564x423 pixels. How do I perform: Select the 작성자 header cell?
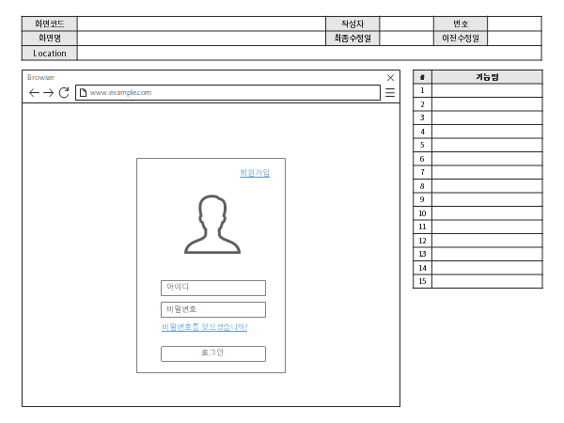[x=352, y=23]
